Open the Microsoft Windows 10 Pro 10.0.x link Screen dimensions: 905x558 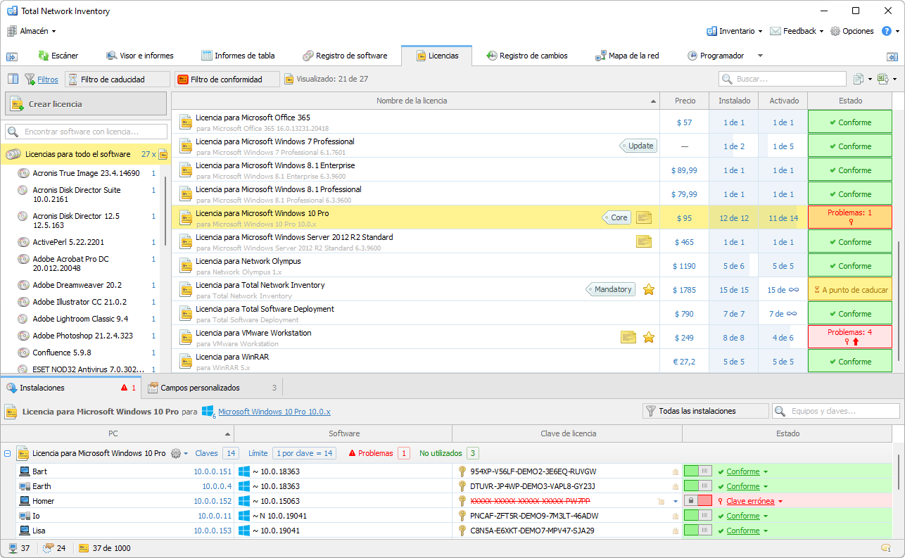coord(274,412)
